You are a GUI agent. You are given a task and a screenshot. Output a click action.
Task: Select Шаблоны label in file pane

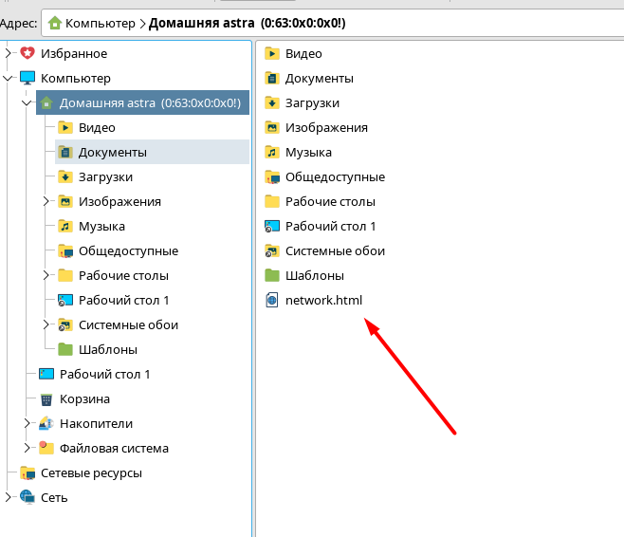315,275
